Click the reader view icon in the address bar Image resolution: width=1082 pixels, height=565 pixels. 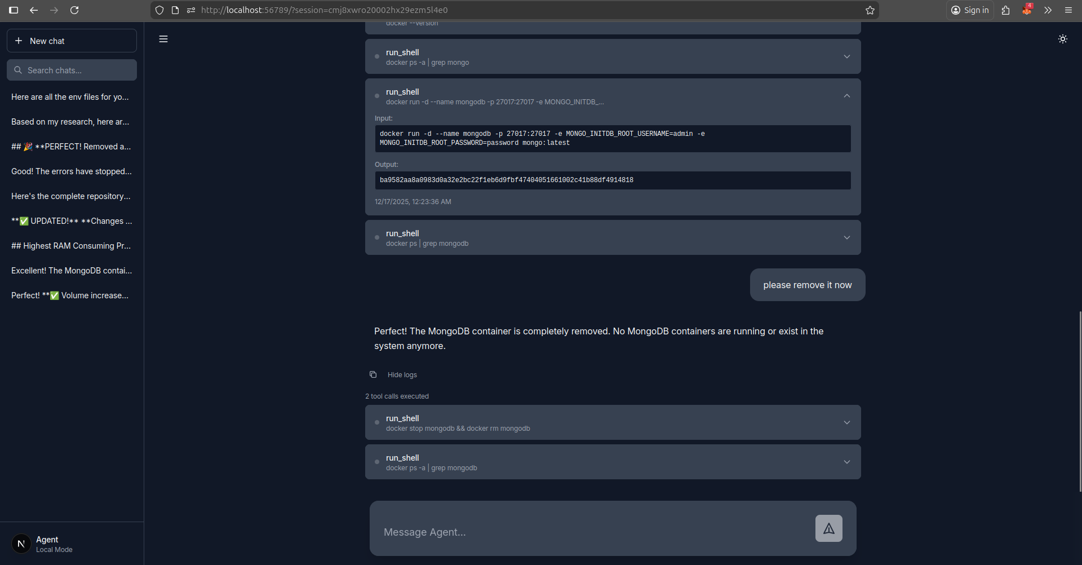tap(175, 10)
